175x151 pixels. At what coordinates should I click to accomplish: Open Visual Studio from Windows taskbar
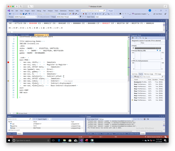[81, 140]
